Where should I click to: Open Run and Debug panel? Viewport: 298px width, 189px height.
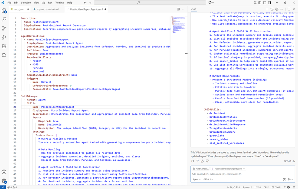pyautogui.click(x=4, y=37)
